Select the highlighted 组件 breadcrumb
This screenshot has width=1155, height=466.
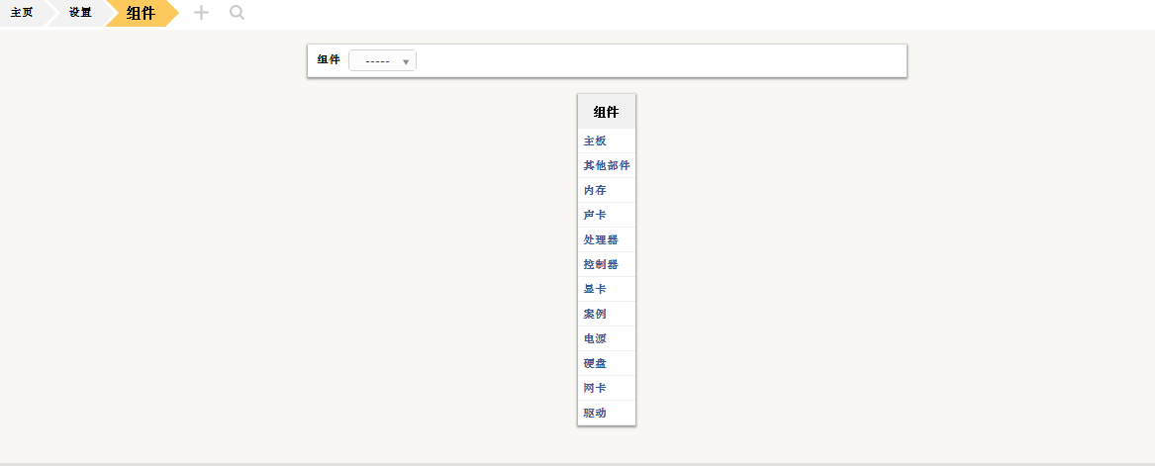point(141,13)
